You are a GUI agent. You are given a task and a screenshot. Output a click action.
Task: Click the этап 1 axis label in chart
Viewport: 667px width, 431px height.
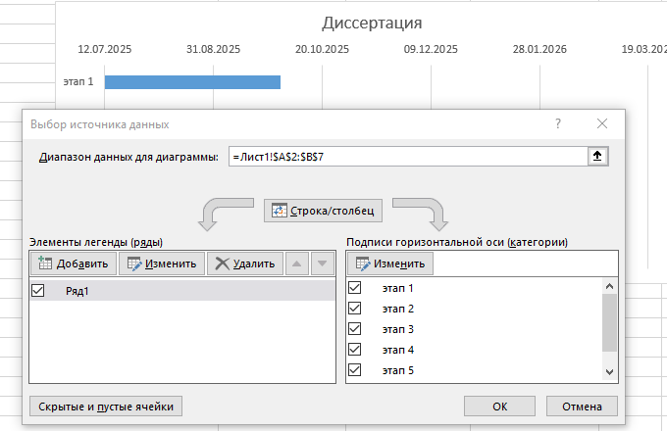tap(78, 81)
